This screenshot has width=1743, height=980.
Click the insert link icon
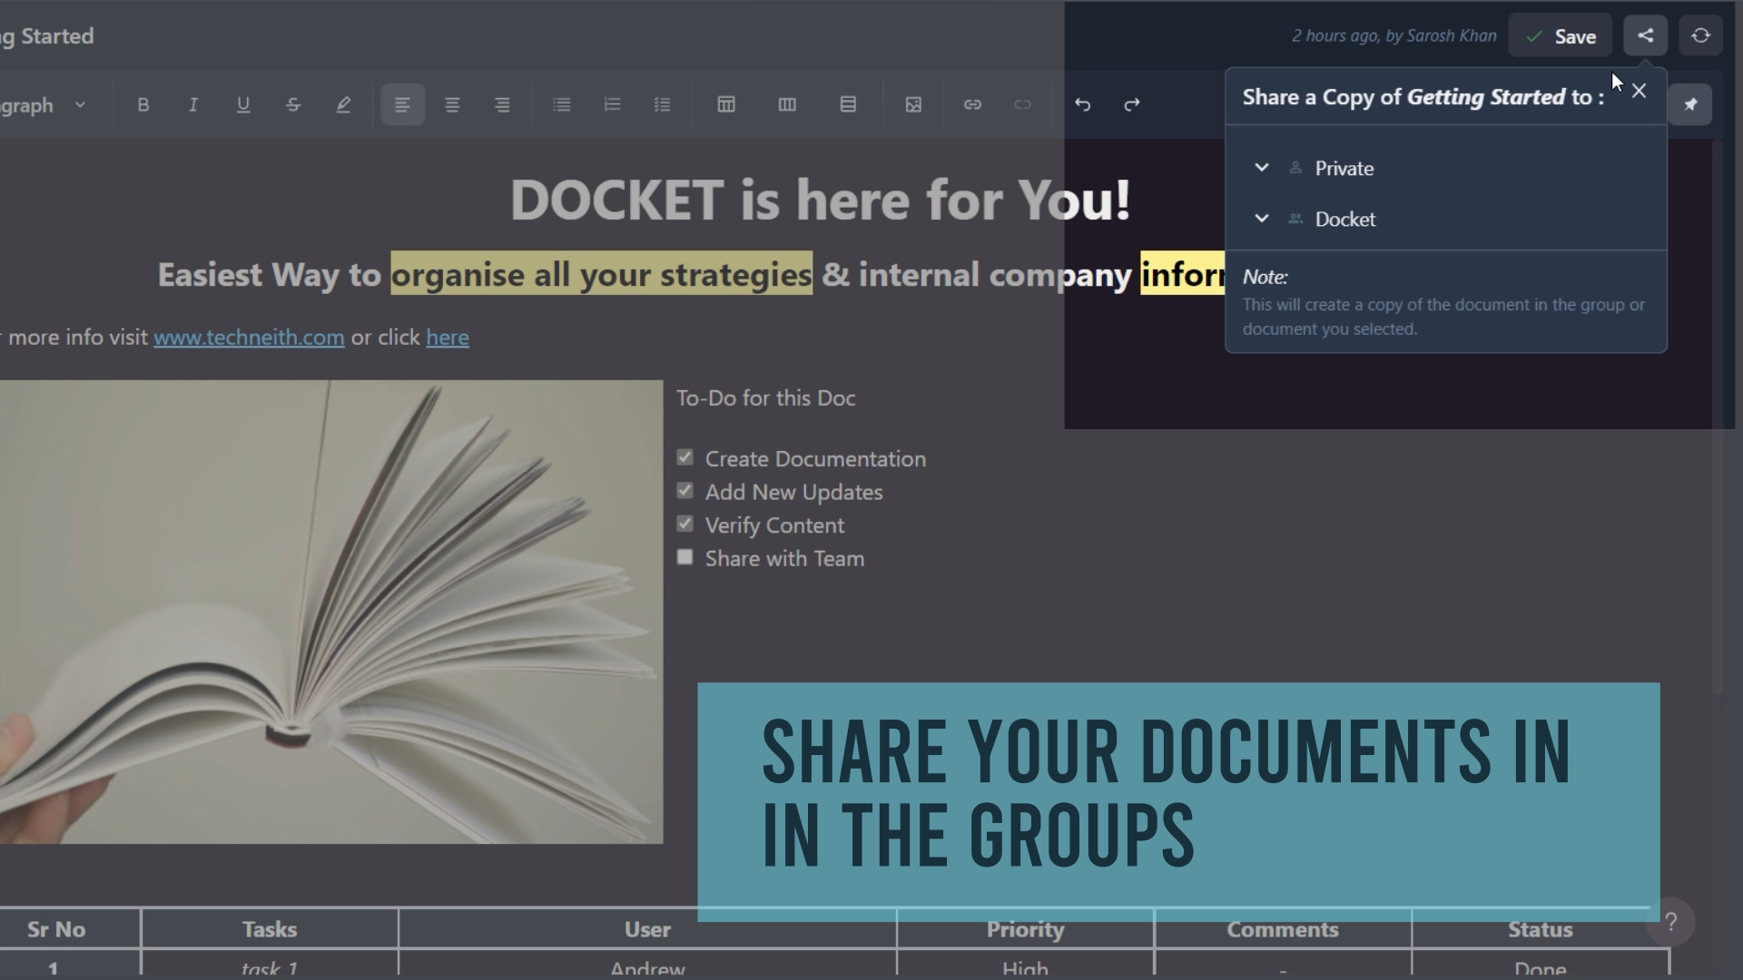(x=972, y=104)
